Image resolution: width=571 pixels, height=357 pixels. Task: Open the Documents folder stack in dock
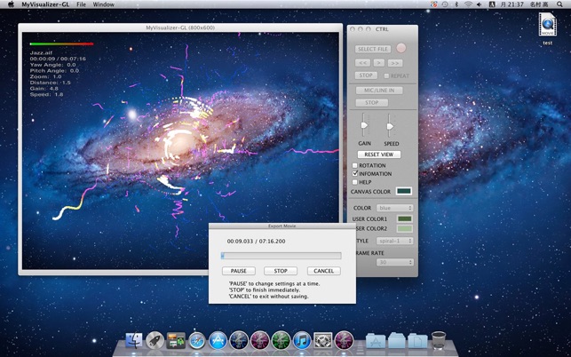(x=417, y=341)
